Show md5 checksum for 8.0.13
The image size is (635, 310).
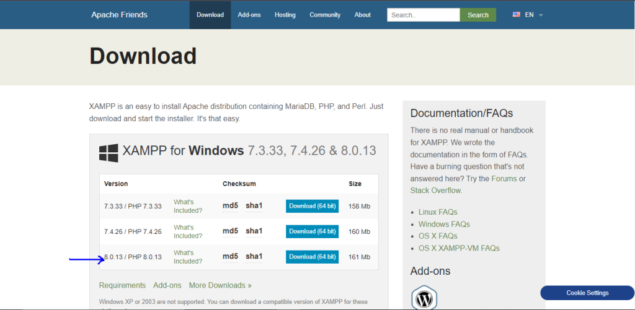230,256
